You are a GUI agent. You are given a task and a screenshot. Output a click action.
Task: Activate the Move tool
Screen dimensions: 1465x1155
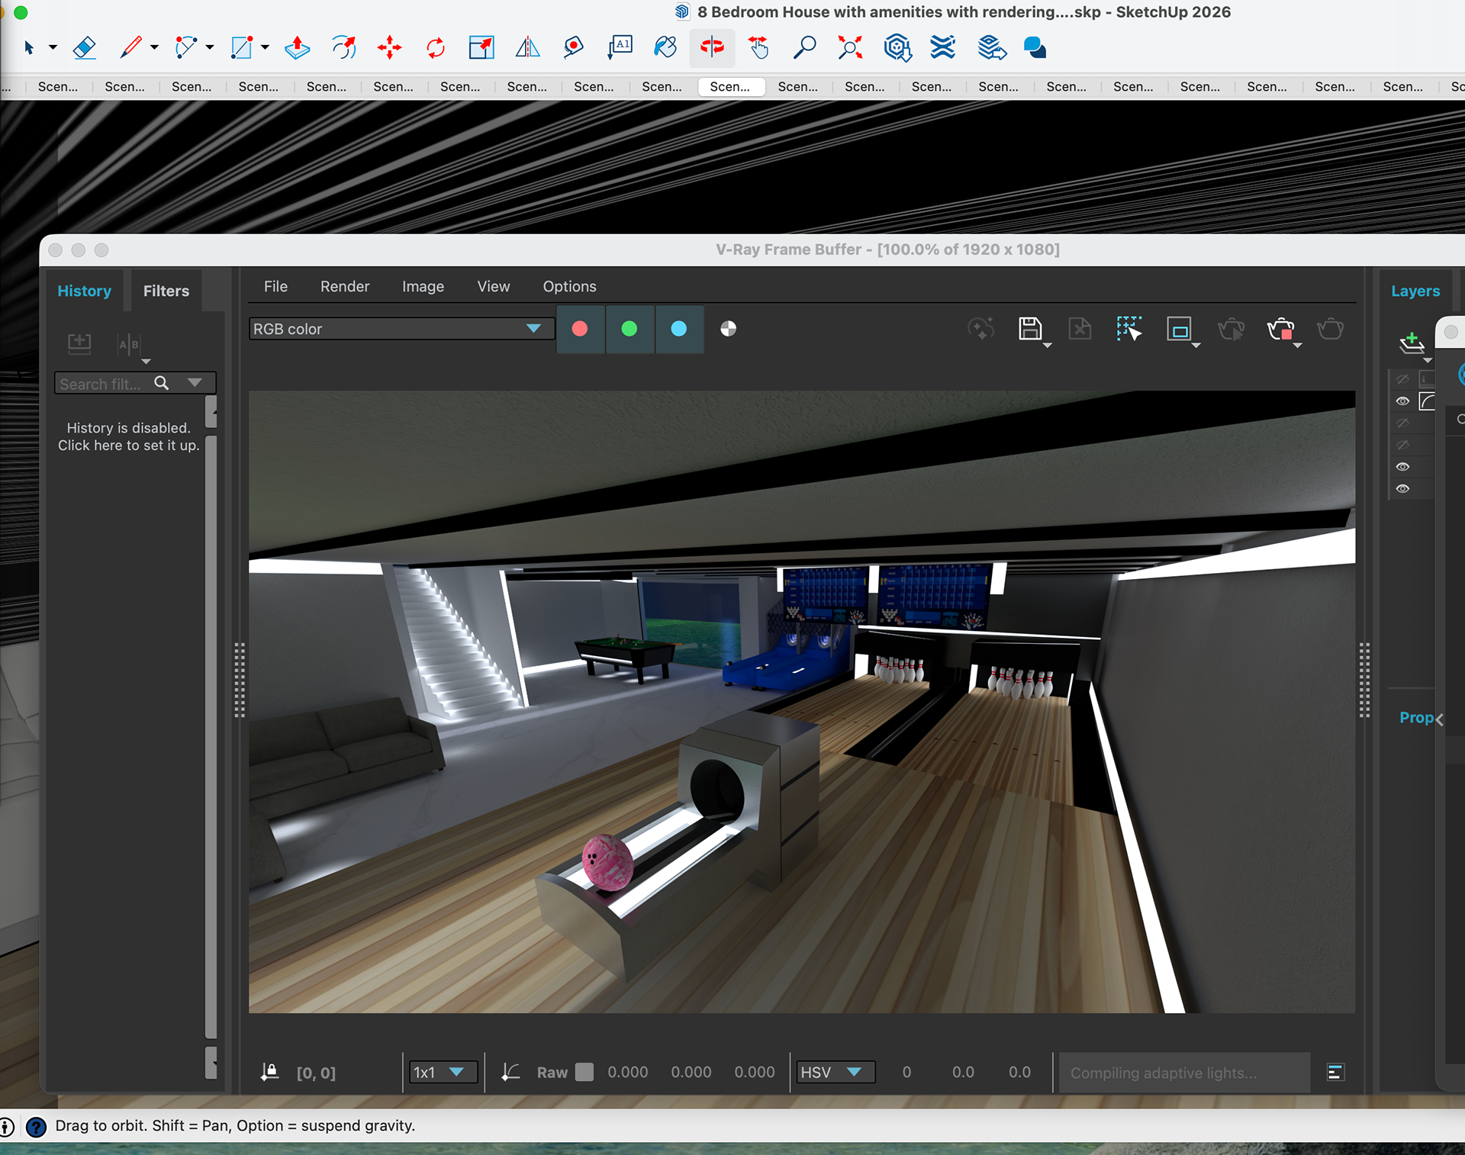click(389, 48)
